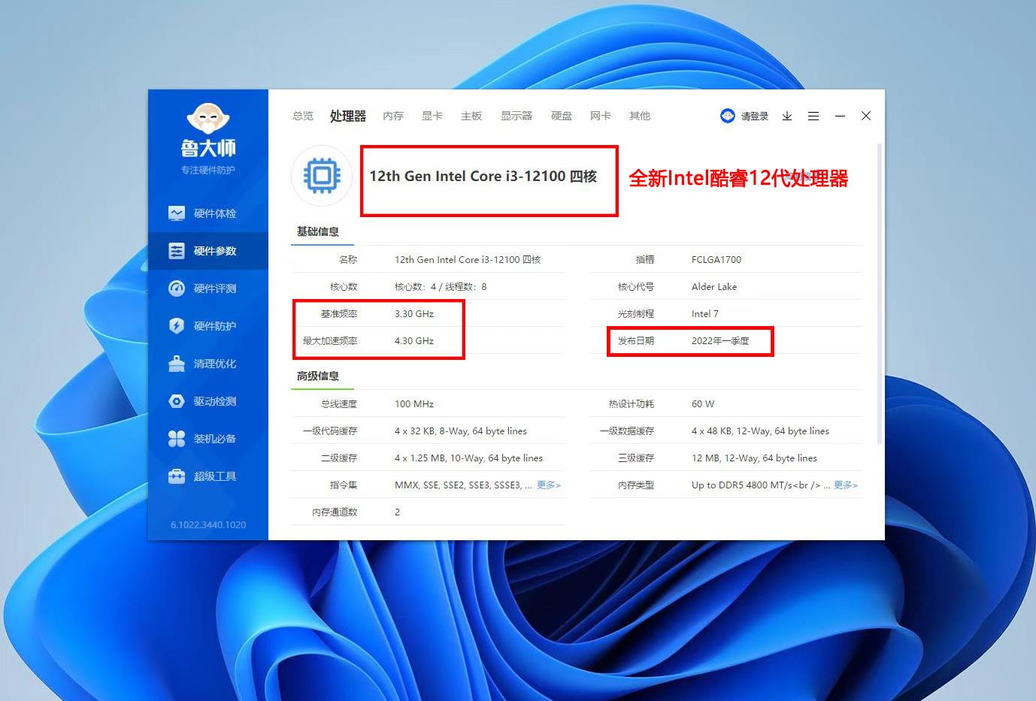Switch to the 显卡 tab
The width and height of the screenshot is (1036, 701).
coord(432,116)
